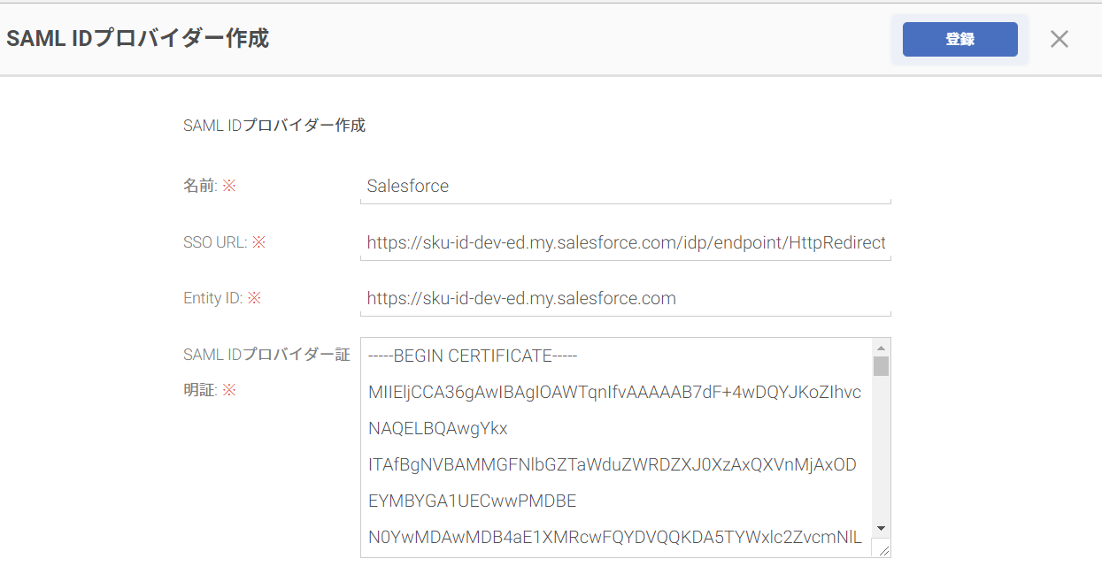Click the -----BEGIN CERTIFICATE----- line
Screen dimensions: 1102x574
[x=473, y=356]
